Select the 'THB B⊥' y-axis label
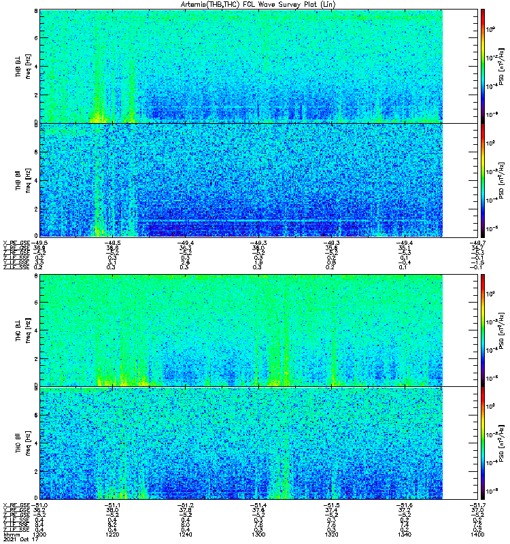 point(18,66)
